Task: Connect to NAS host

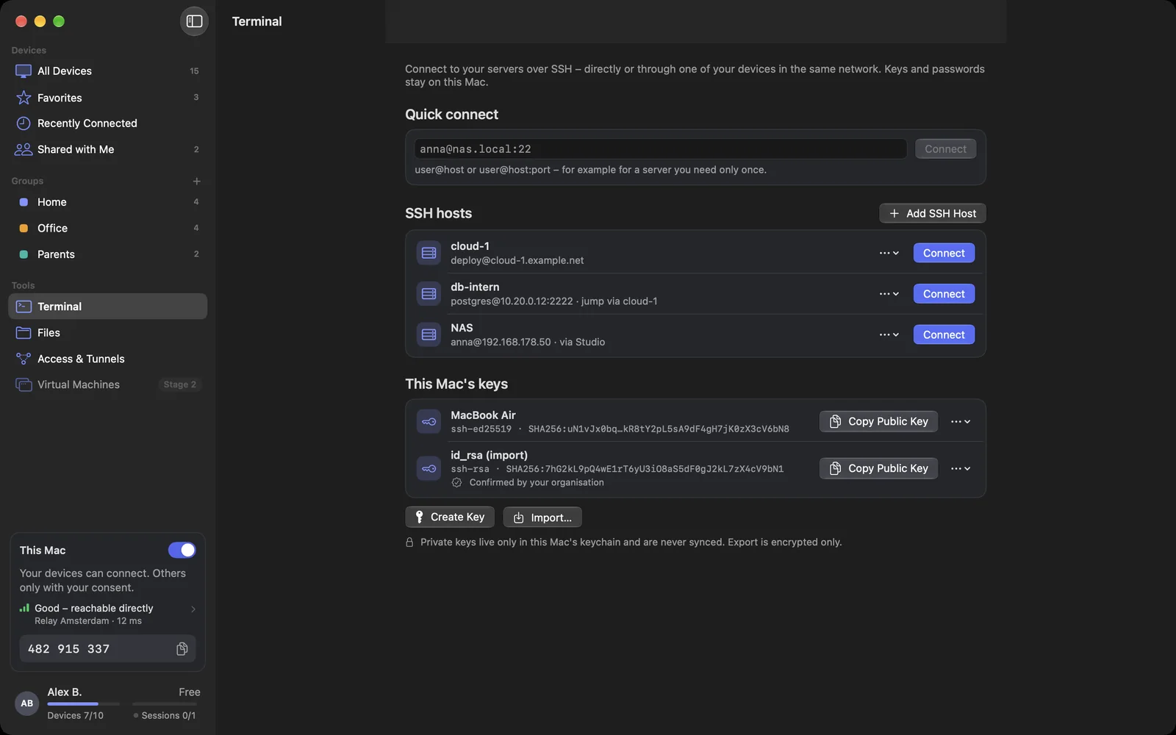Action: pos(944,334)
